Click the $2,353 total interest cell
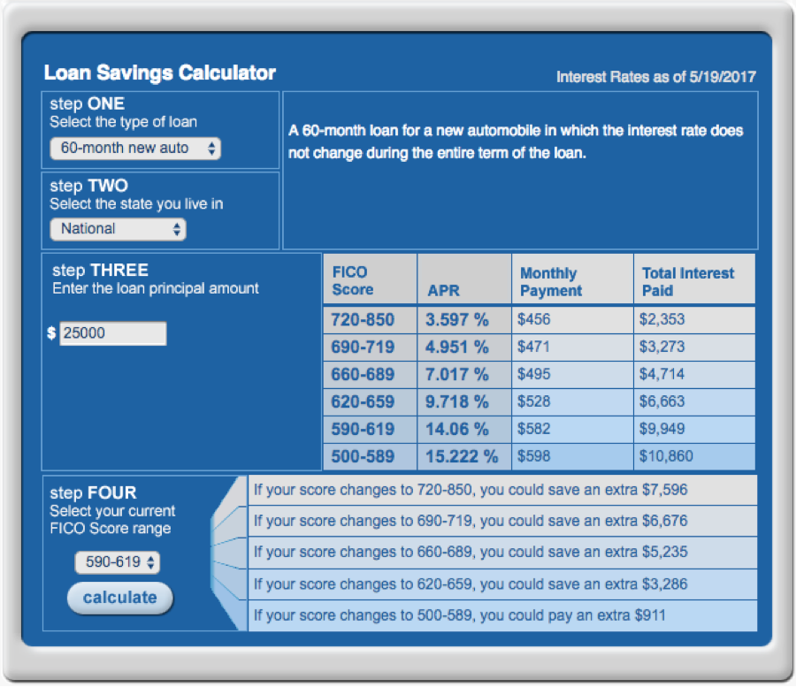The height and width of the screenshot is (687, 796). 694,320
